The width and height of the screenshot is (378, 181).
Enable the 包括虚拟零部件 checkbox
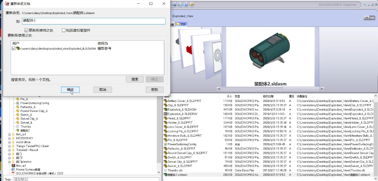pos(64,30)
